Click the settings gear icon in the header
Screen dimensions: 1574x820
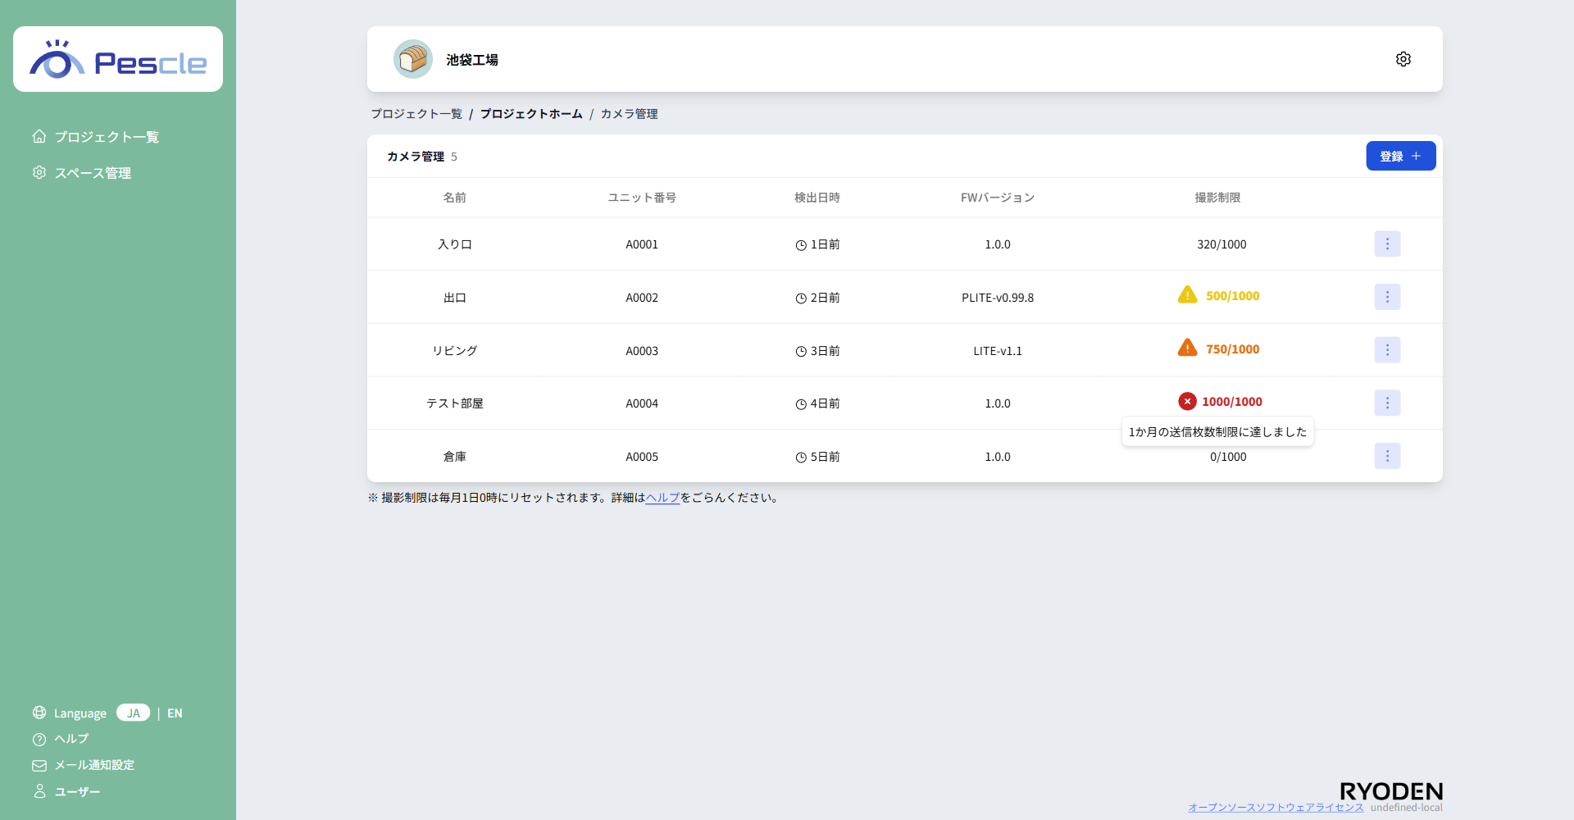[x=1403, y=59]
